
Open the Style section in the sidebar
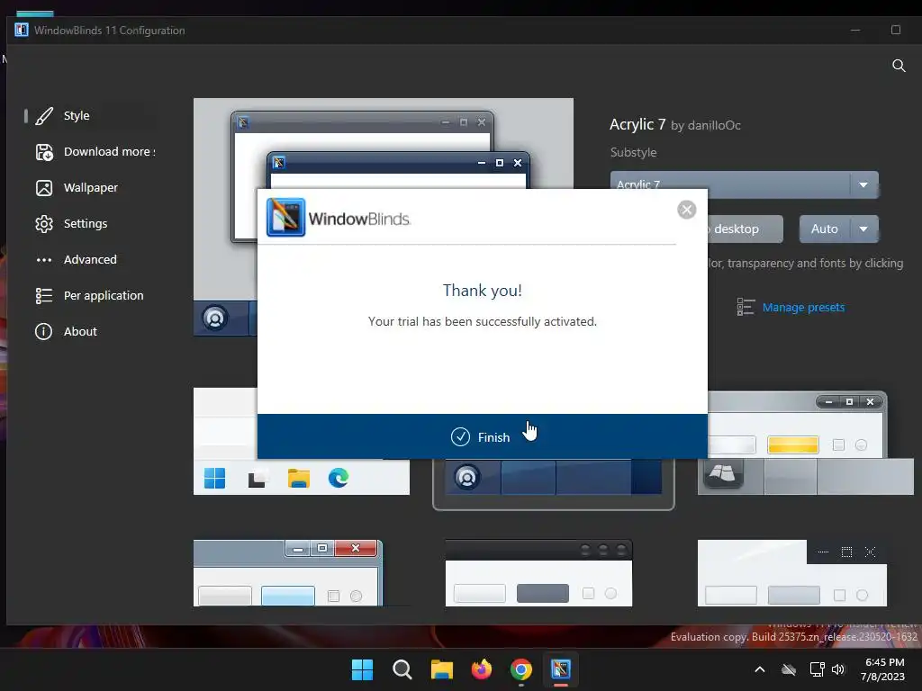(91, 116)
